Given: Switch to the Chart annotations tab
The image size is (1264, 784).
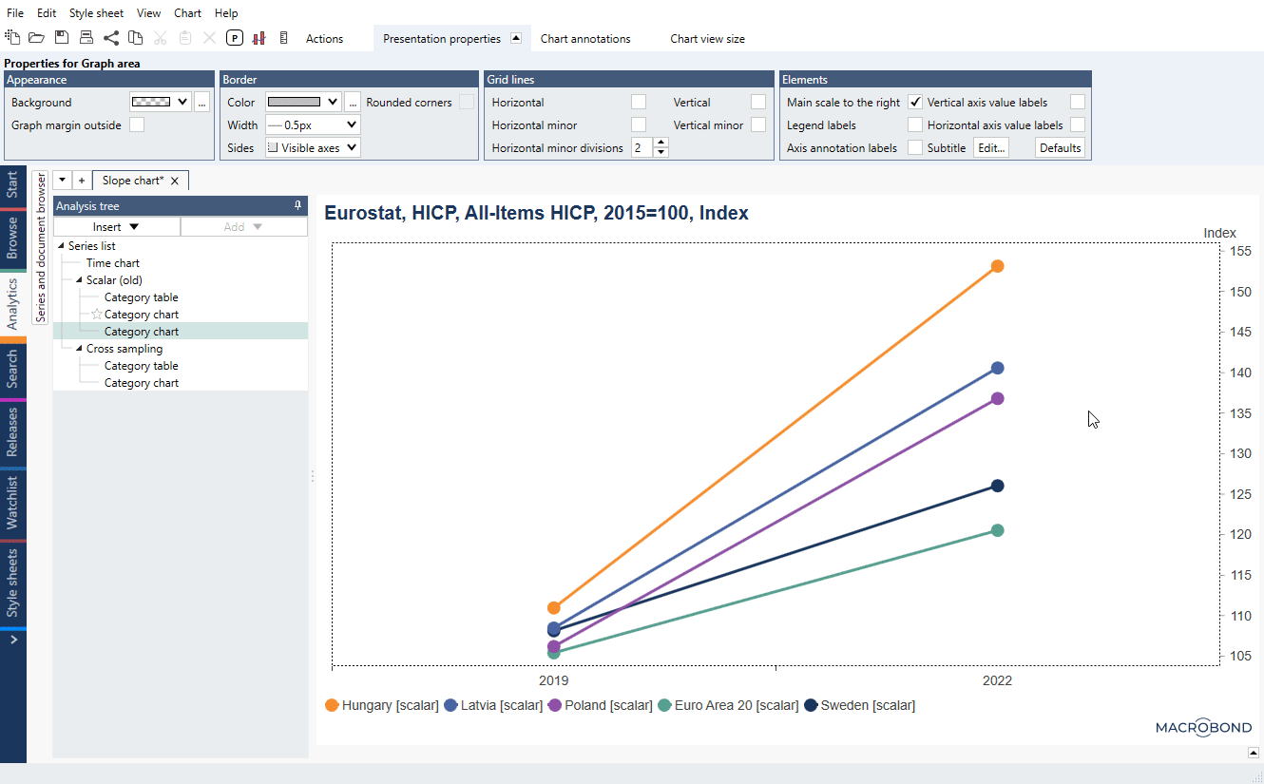Looking at the screenshot, I should pyautogui.click(x=585, y=39).
